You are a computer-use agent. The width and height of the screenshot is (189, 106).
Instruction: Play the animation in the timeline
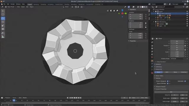pyautogui.click(x=76, y=98)
